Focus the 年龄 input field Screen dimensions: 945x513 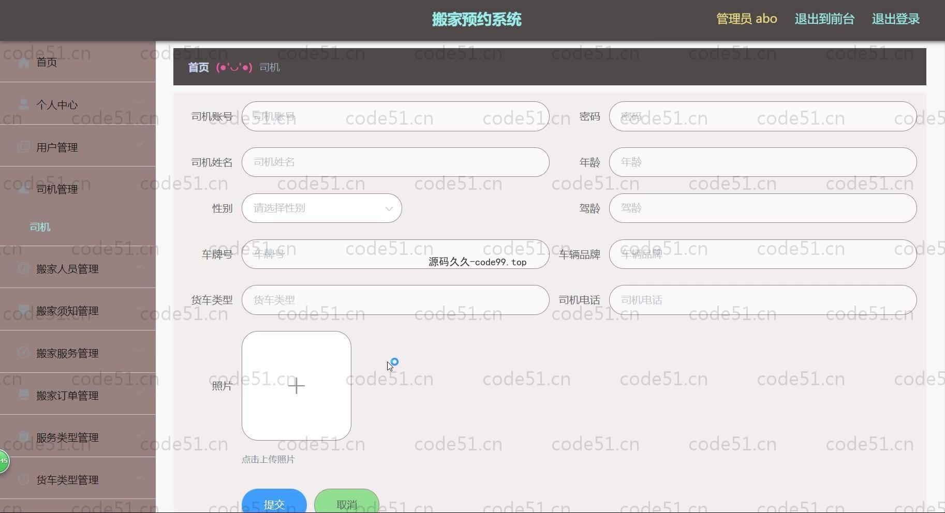pyautogui.click(x=763, y=162)
